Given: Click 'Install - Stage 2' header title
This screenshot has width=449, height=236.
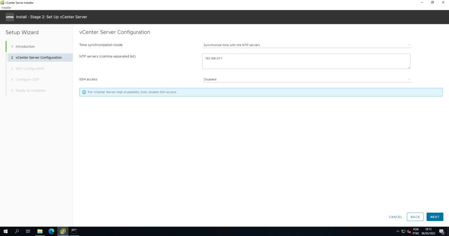Looking at the screenshot, I should (x=52, y=17).
